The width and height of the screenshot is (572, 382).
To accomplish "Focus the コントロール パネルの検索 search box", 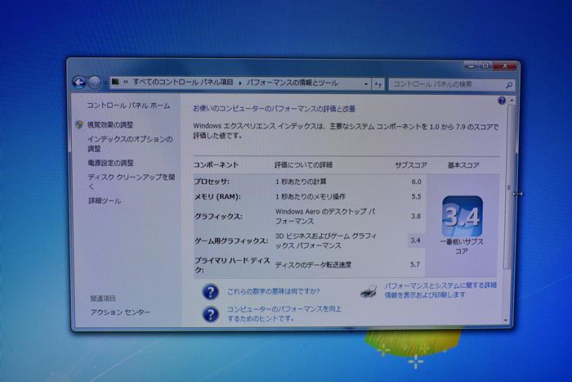I will point(452,85).
